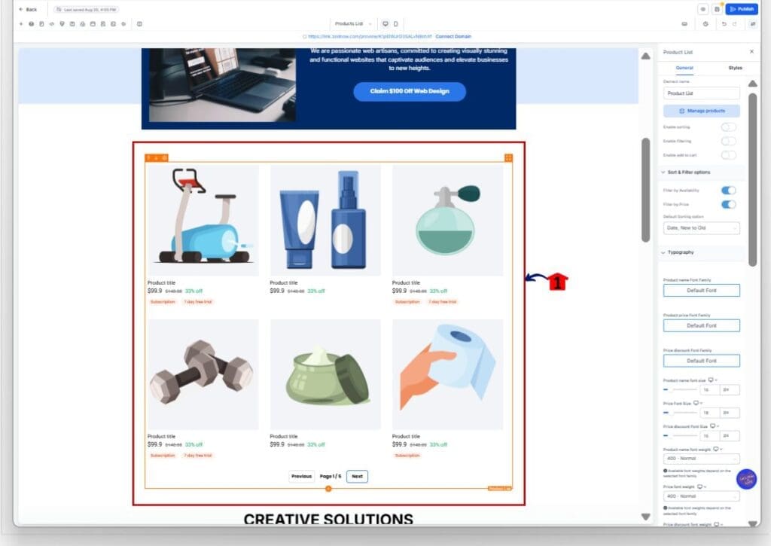
Task: Collapse the Typography section
Action: click(702, 252)
